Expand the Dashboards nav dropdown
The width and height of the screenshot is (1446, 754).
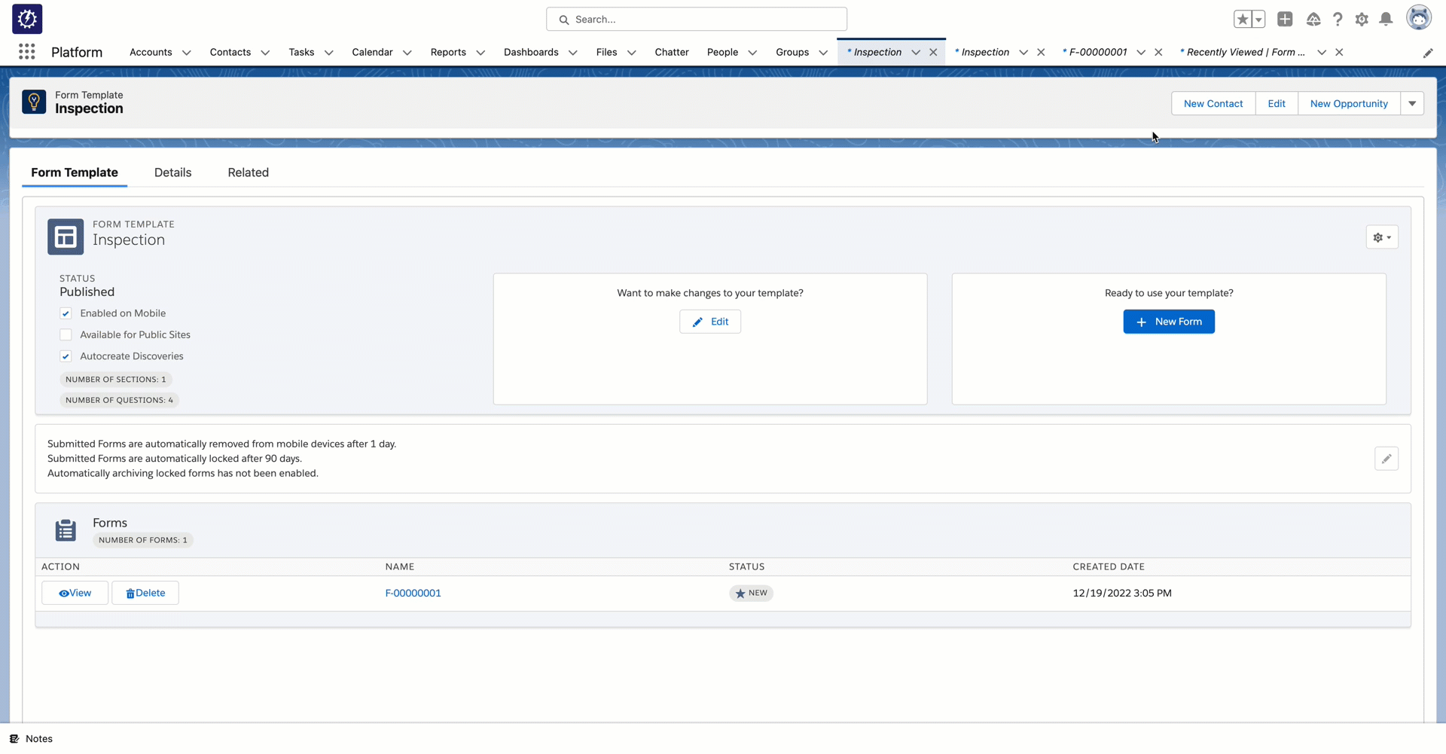572,53
